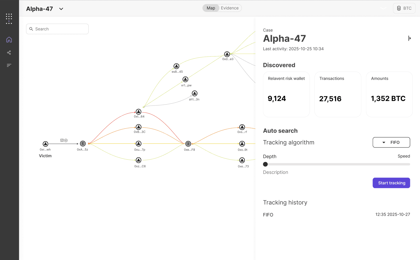This screenshot has width=420, height=260.
Task: Select the 0xe...73 wallet node
Action: (x=242, y=160)
